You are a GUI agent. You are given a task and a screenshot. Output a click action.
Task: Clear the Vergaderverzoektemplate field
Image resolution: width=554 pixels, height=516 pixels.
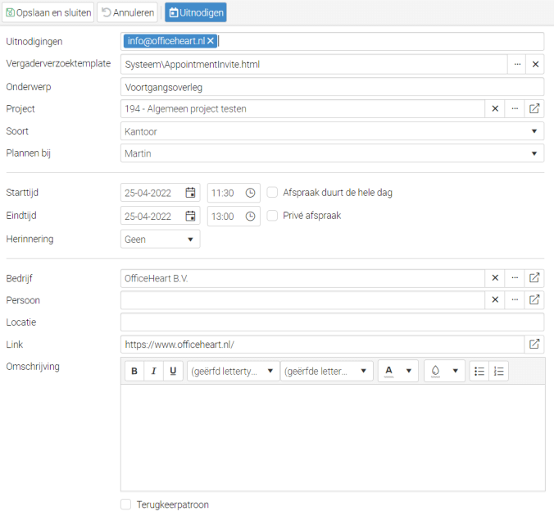tap(535, 64)
